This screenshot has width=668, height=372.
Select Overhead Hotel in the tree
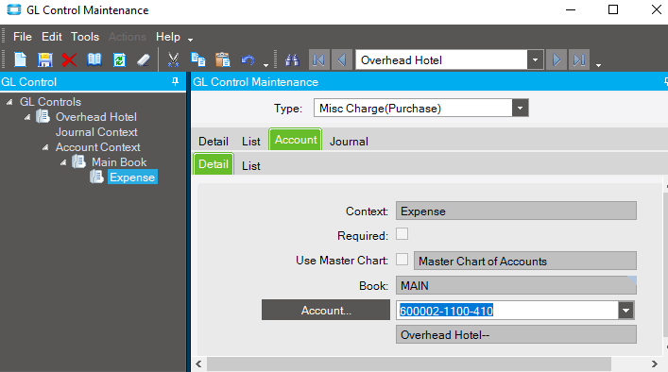[95, 117]
